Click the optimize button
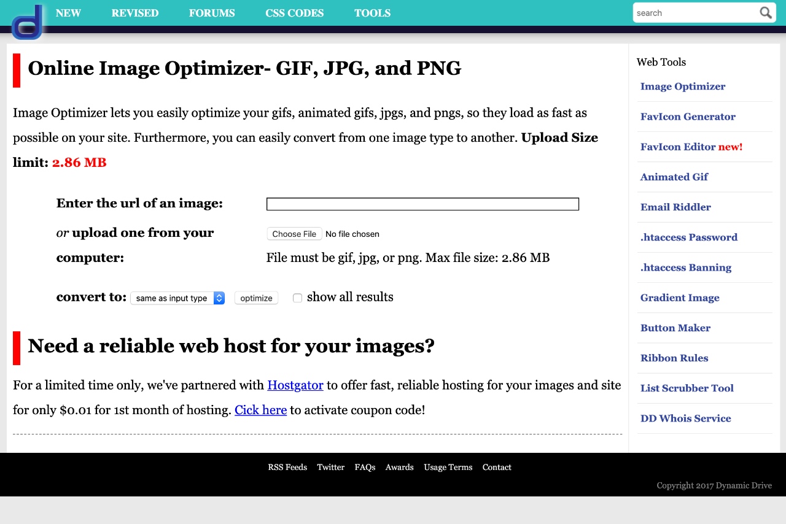 click(256, 298)
